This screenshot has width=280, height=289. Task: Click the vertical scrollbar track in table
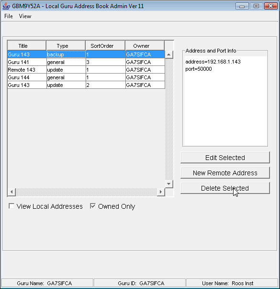169,119
